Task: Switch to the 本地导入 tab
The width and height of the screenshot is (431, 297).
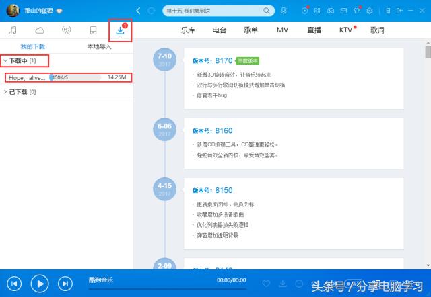Action: pos(100,47)
